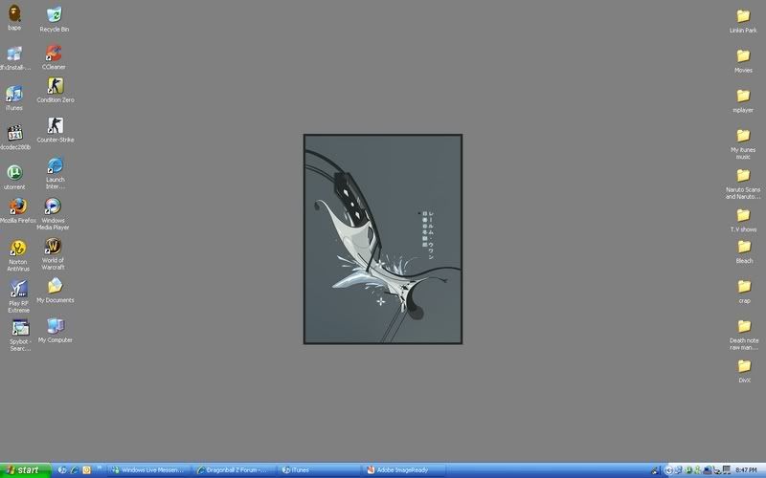Expand the quick launch overflow chevron
766x478 pixels.
click(99, 467)
